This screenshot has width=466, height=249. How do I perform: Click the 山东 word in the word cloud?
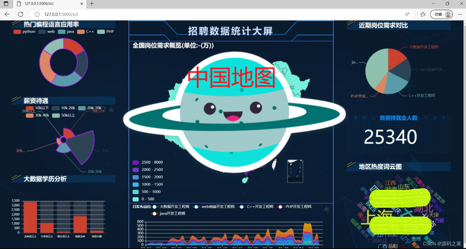click(x=404, y=186)
